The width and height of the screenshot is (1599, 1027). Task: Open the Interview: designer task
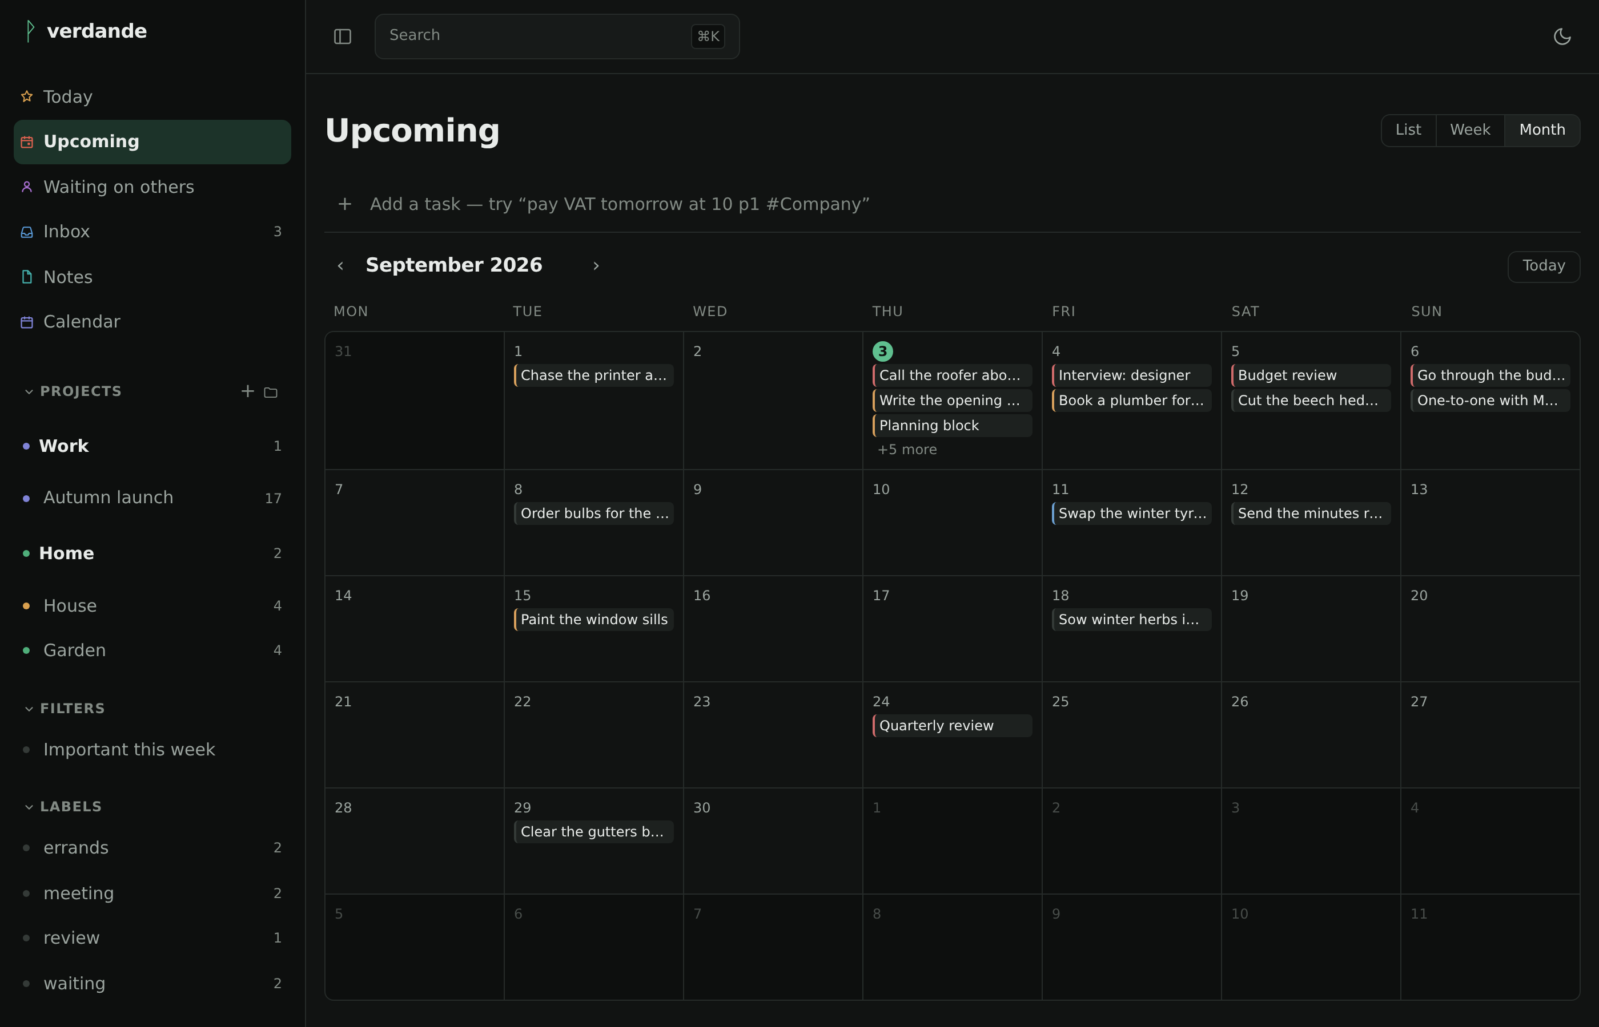(1131, 375)
